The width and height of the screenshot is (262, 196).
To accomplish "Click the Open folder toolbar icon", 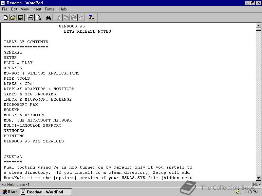I will (13, 18).
